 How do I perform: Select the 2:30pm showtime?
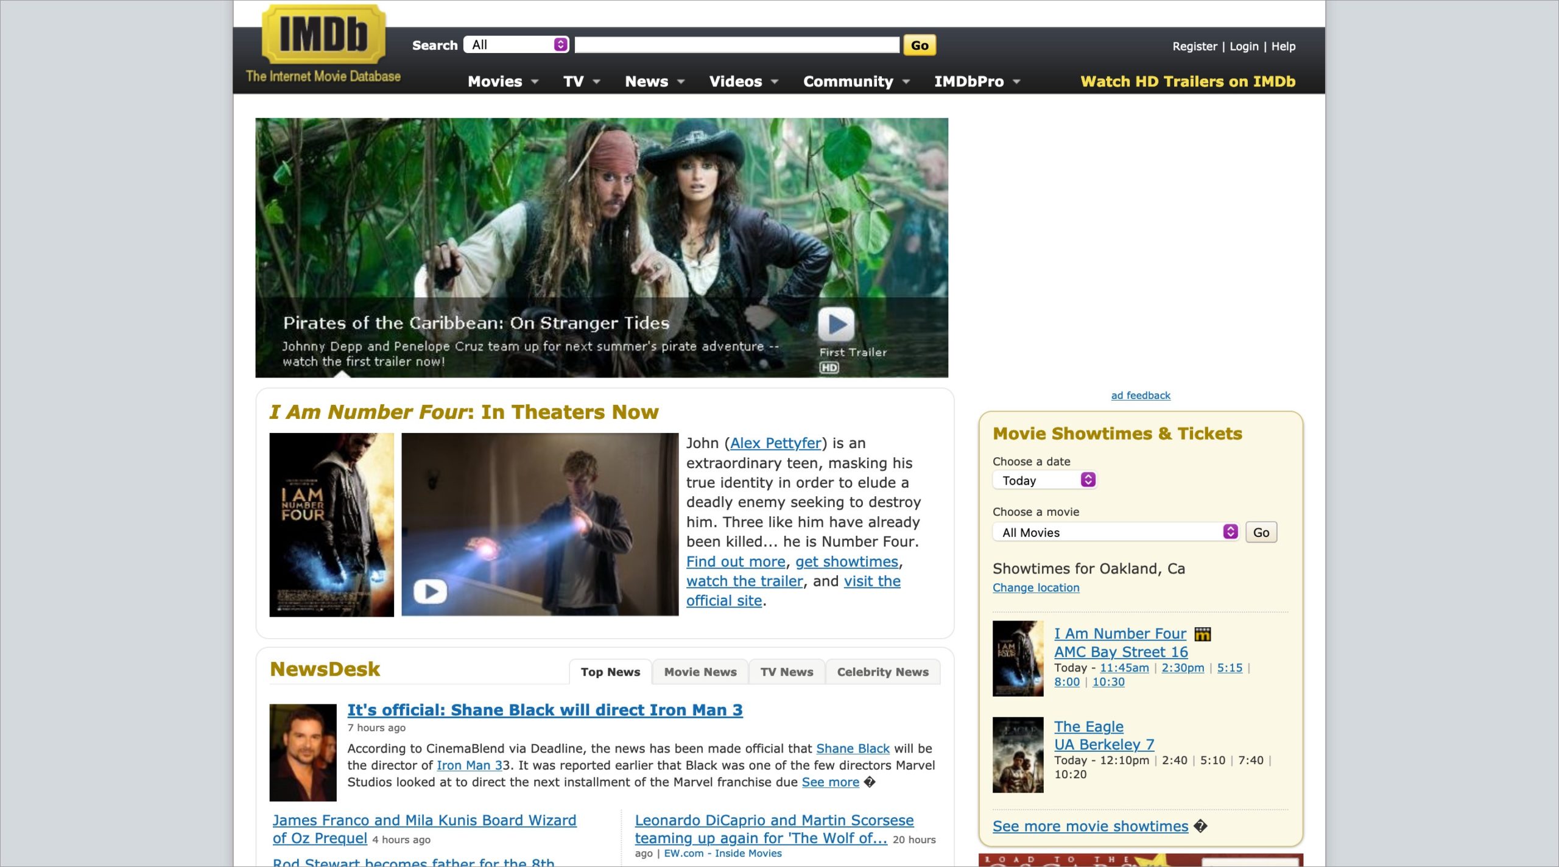tap(1183, 668)
